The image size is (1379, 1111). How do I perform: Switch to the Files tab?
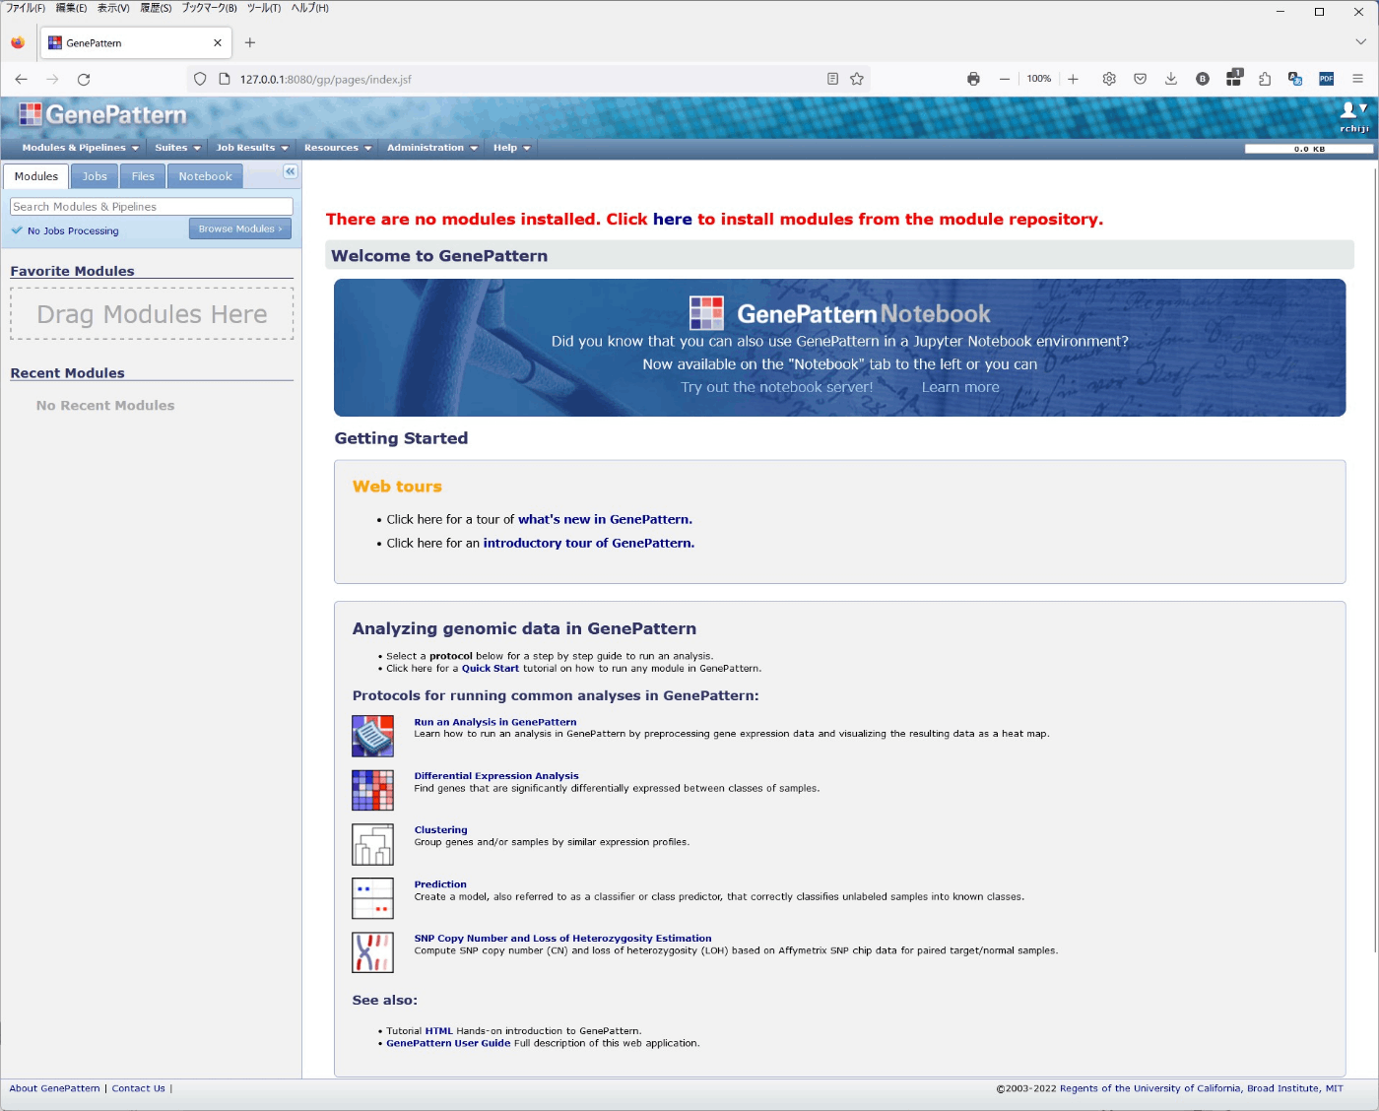[x=143, y=176]
